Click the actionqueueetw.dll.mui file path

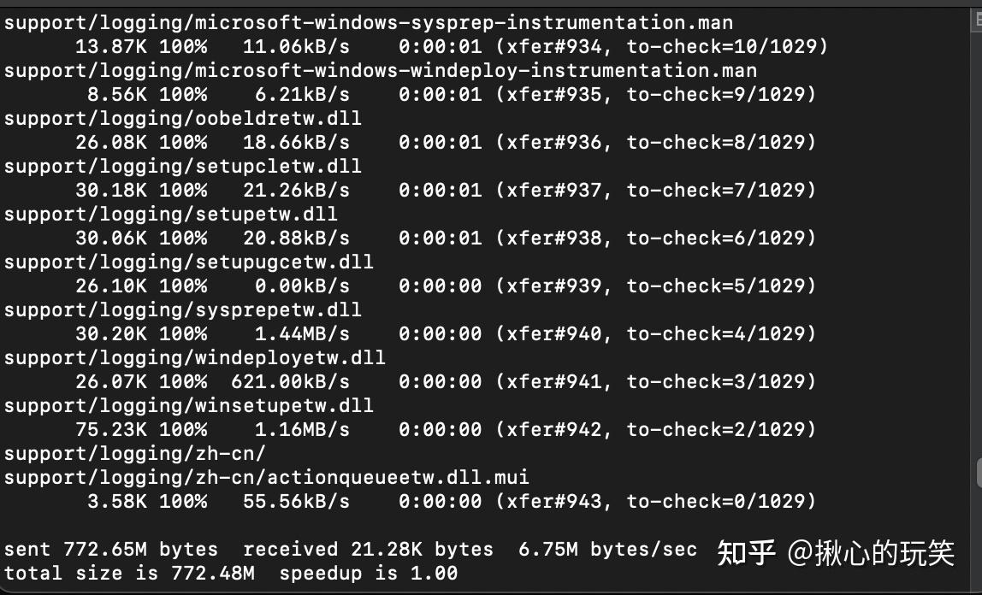pos(266,478)
